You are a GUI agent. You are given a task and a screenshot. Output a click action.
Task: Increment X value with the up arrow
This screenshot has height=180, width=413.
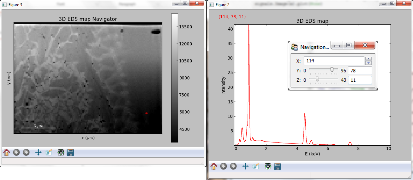point(368,59)
